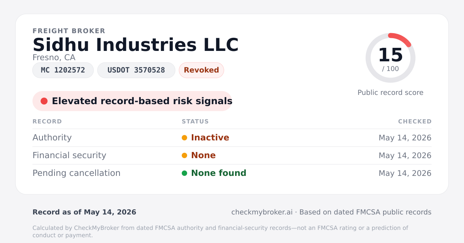This screenshot has height=243, width=464.
Task: Click the Elevated record-based risk signals banner
Action: 132,101
